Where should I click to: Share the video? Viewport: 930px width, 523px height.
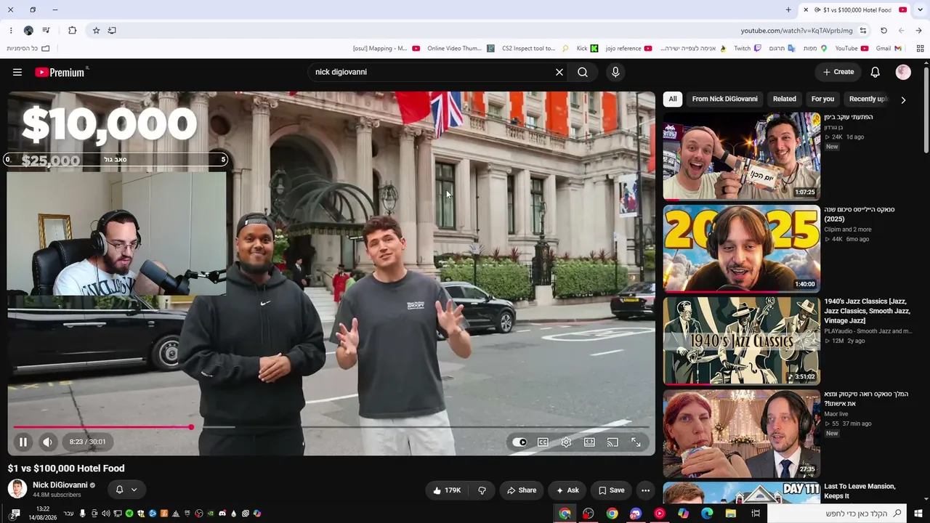[x=521, y=490]
